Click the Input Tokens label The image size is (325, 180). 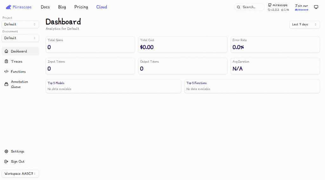[x=56, y=62]
